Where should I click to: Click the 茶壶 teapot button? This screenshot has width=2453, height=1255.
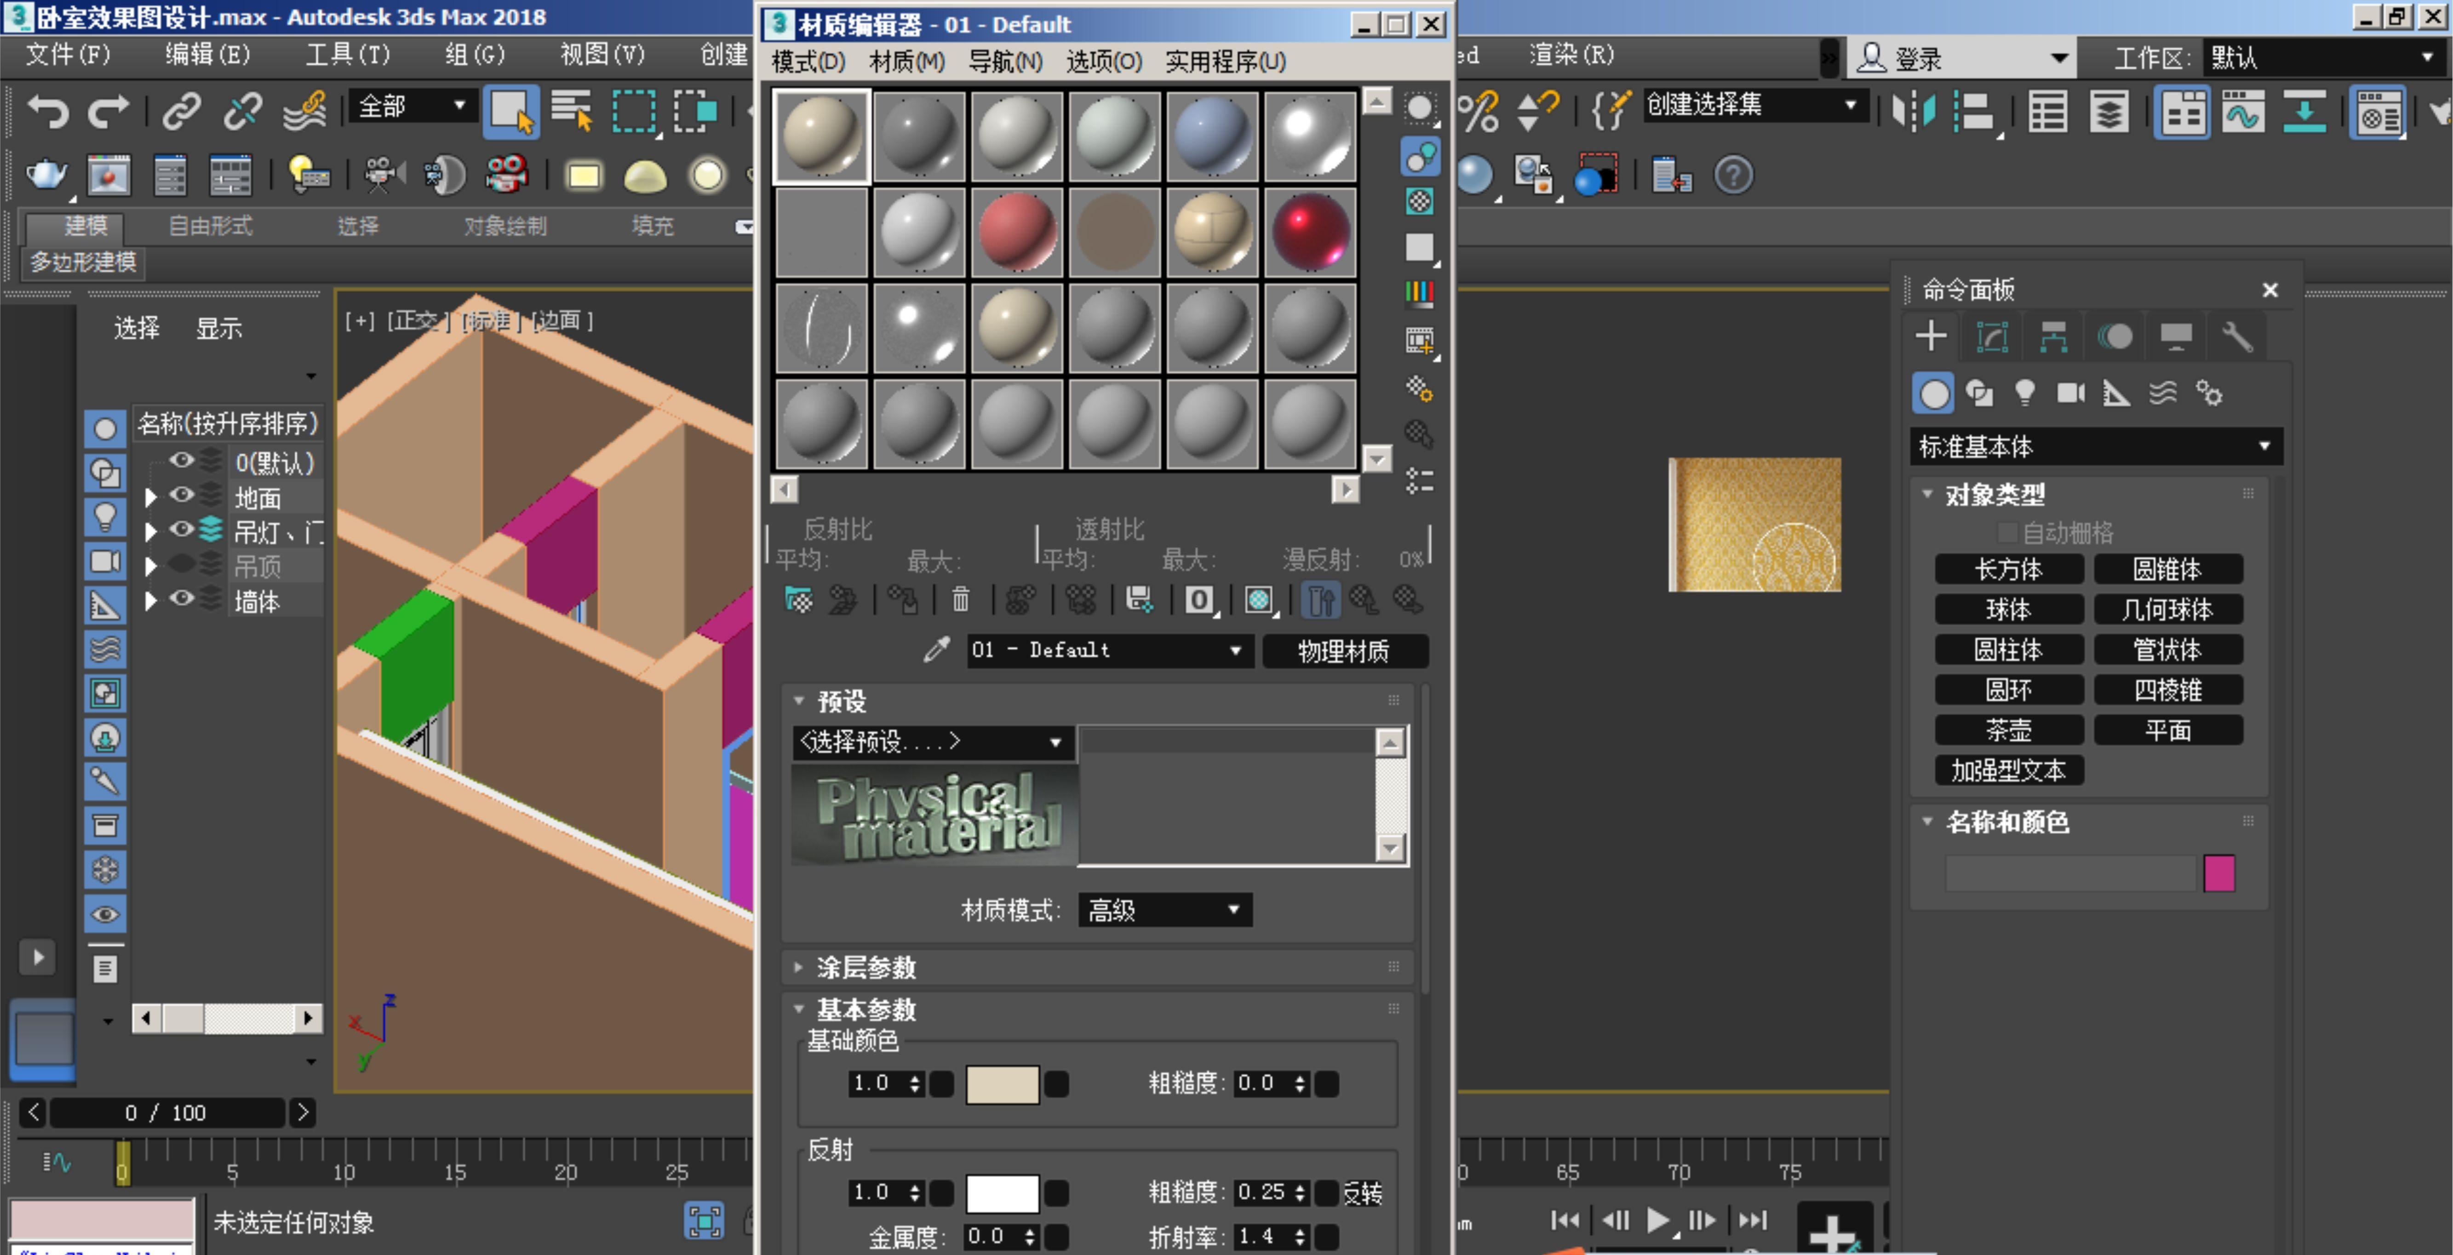coord(2008,730)
